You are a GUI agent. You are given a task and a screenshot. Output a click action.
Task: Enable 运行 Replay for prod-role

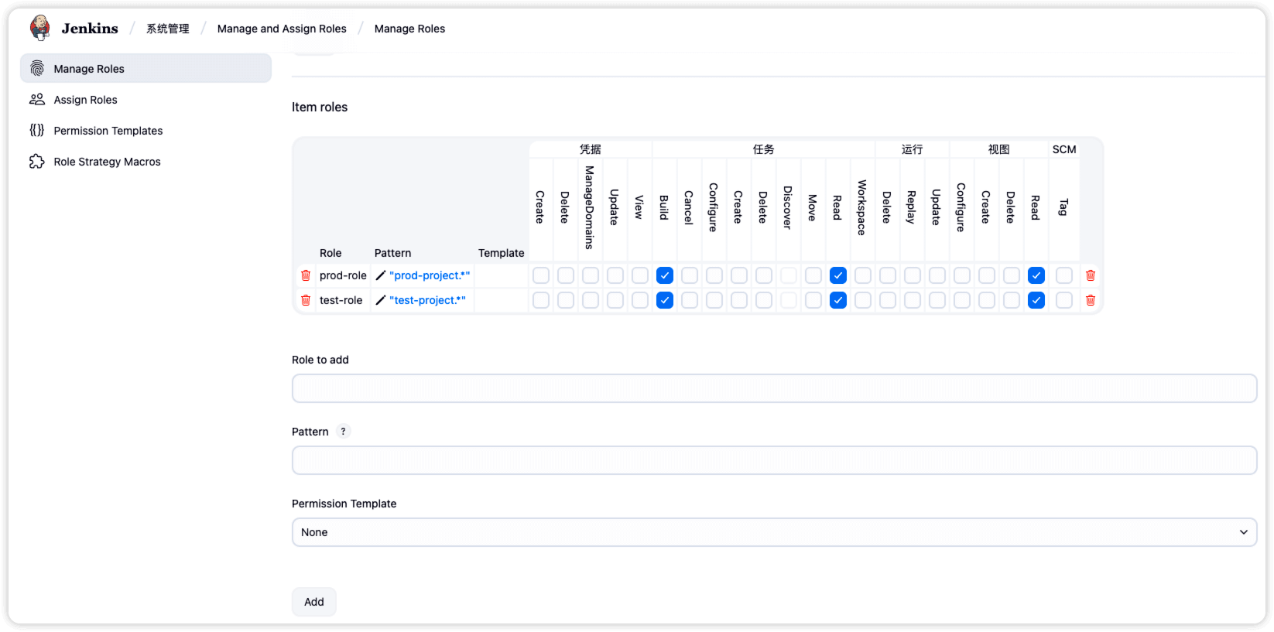[x=913, y=275]
